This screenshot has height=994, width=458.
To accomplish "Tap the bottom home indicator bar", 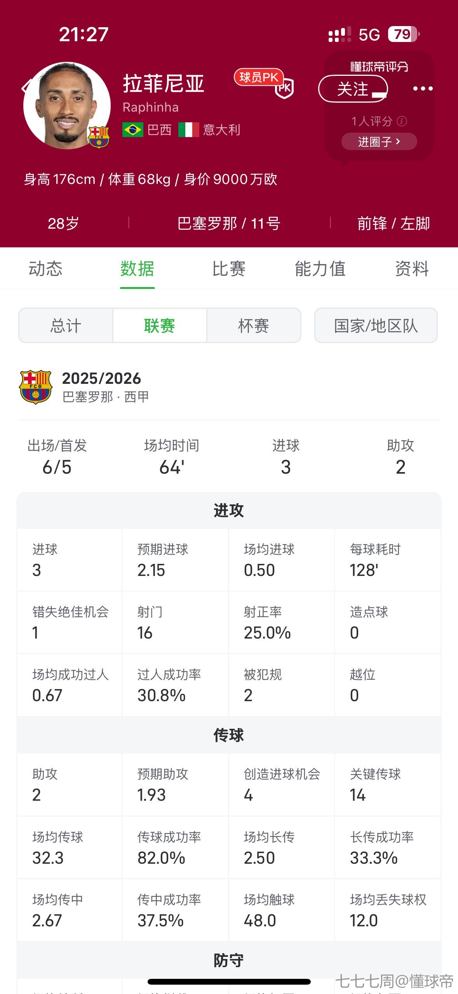I will [229, 982].
